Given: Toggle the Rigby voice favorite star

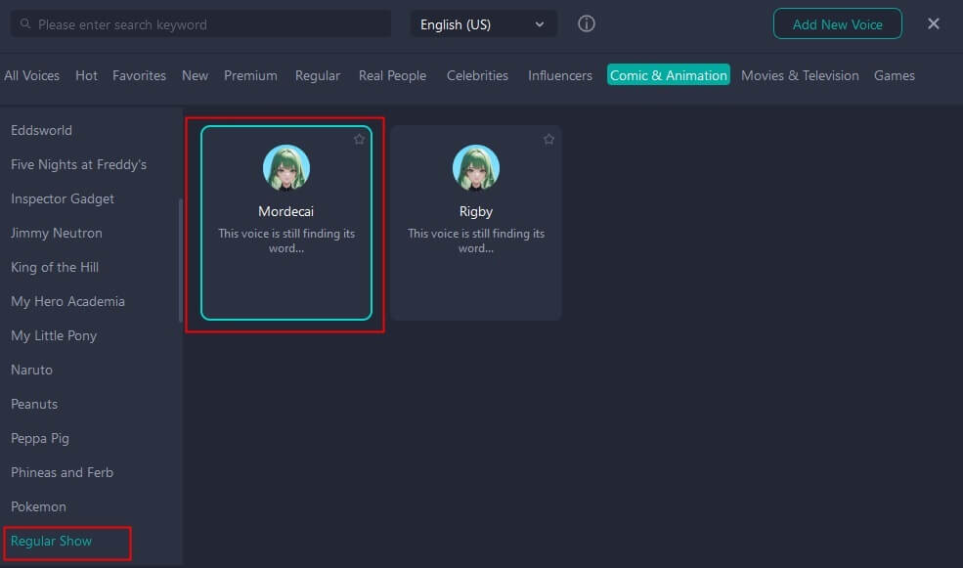Looking at the screenshot, I should [548, 140].
